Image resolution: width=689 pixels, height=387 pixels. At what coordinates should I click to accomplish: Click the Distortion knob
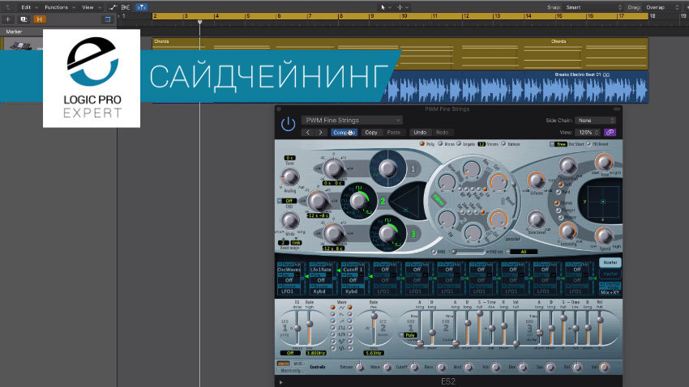(x=567, y=166)
